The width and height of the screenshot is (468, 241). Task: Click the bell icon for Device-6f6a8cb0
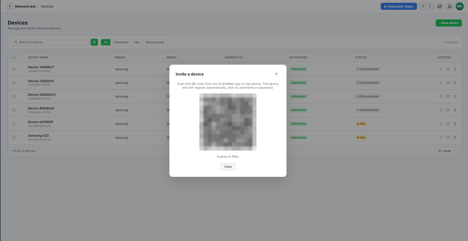tap(441, 110)
